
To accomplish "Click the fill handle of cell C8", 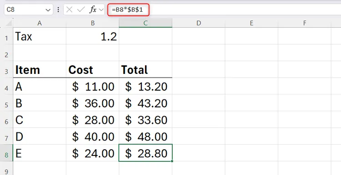I will tap(172, 161).
